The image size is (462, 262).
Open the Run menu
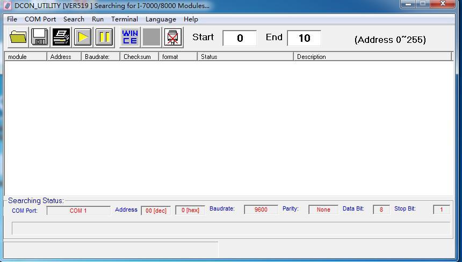(x=98, y=19)
